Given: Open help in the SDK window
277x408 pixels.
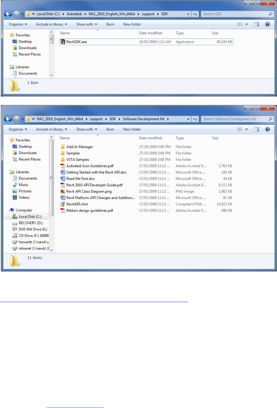Looking at the screenshot, I should pos(268,24).
